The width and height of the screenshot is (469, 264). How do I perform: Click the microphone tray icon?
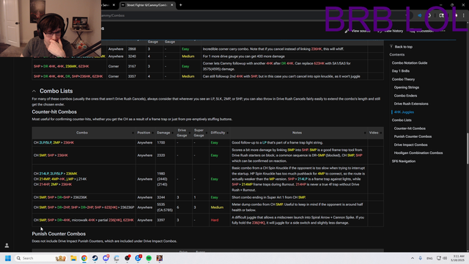[420, 258]
